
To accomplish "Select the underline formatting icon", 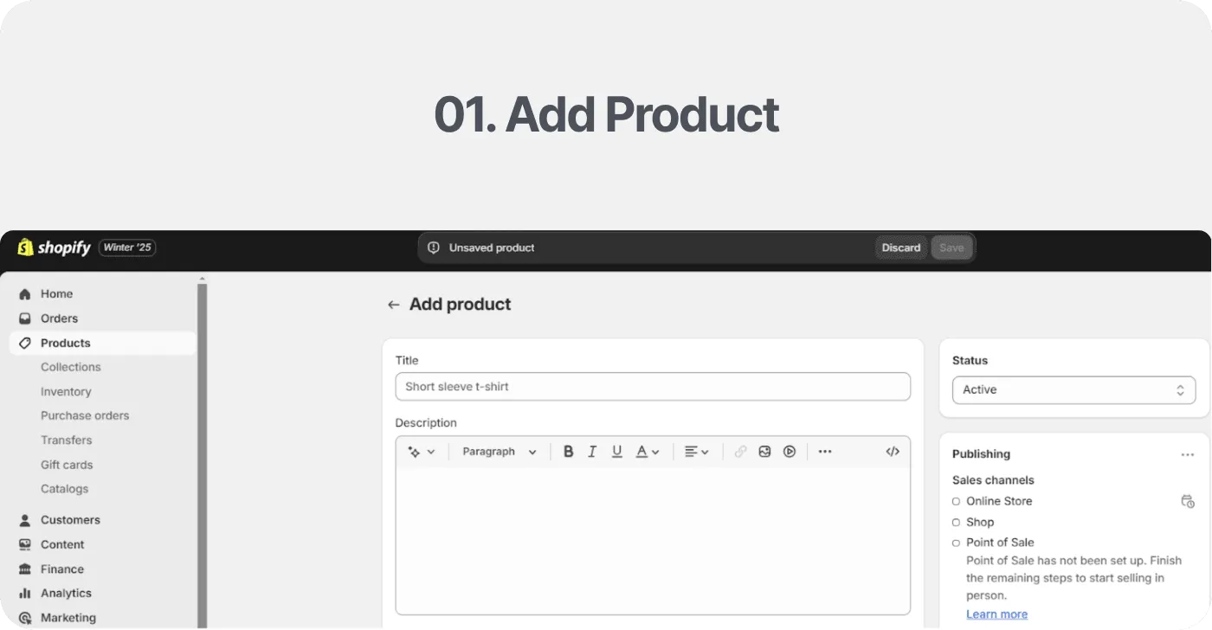I will click(616, 451).
